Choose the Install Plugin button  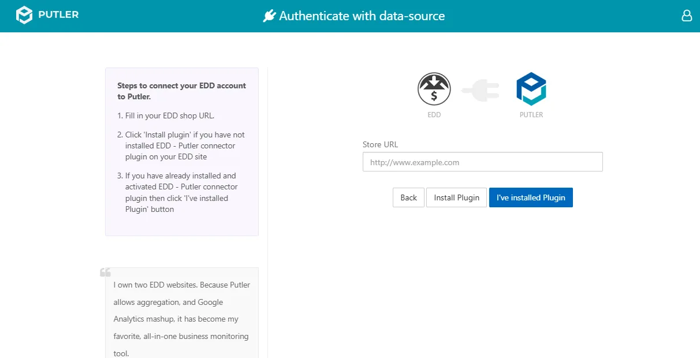(x=456, y=197)
